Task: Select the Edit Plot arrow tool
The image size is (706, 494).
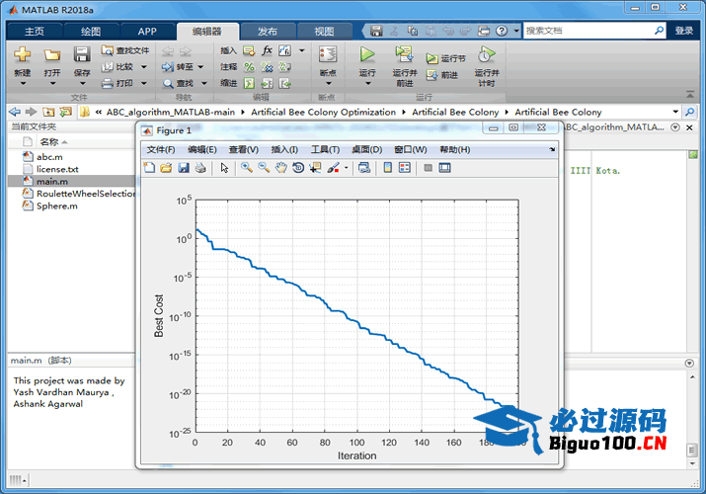Action: 224,168
